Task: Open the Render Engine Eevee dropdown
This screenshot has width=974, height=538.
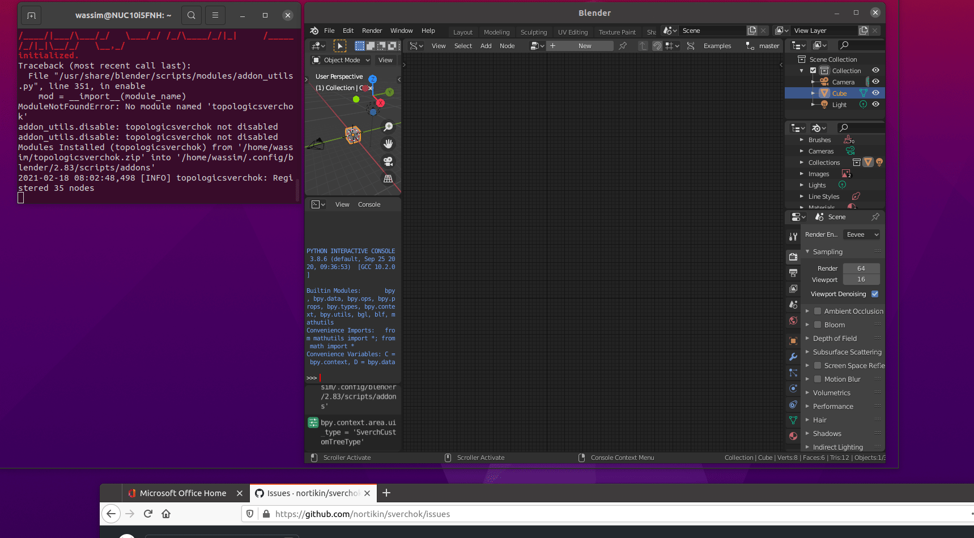Action: coord(861,234)
